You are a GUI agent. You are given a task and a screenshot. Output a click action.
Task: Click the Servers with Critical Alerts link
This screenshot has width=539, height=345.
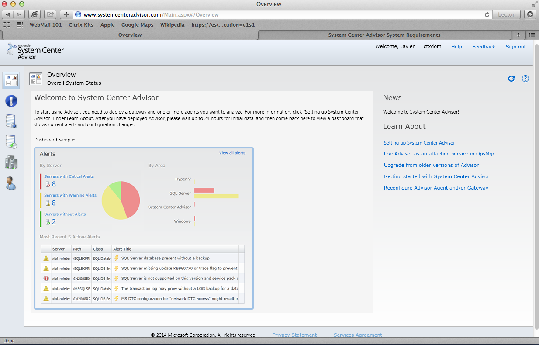point(69,176)
